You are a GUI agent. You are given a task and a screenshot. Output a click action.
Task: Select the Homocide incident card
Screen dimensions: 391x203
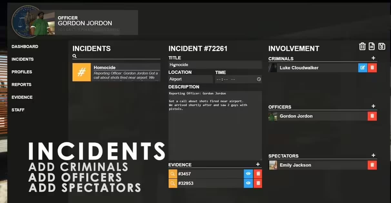click(116, 72)
